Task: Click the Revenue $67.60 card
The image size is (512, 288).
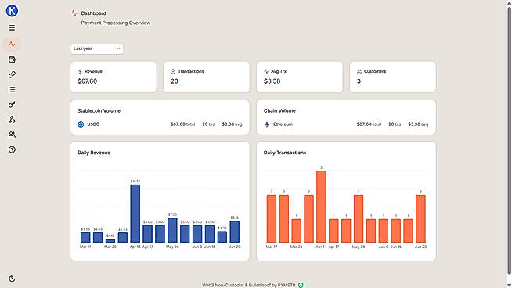Action: (x=114, y=77)
